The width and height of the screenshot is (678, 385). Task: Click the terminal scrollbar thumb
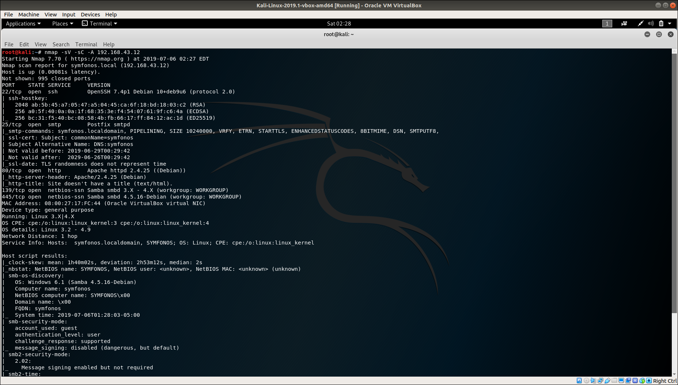[x=674, y=183]
